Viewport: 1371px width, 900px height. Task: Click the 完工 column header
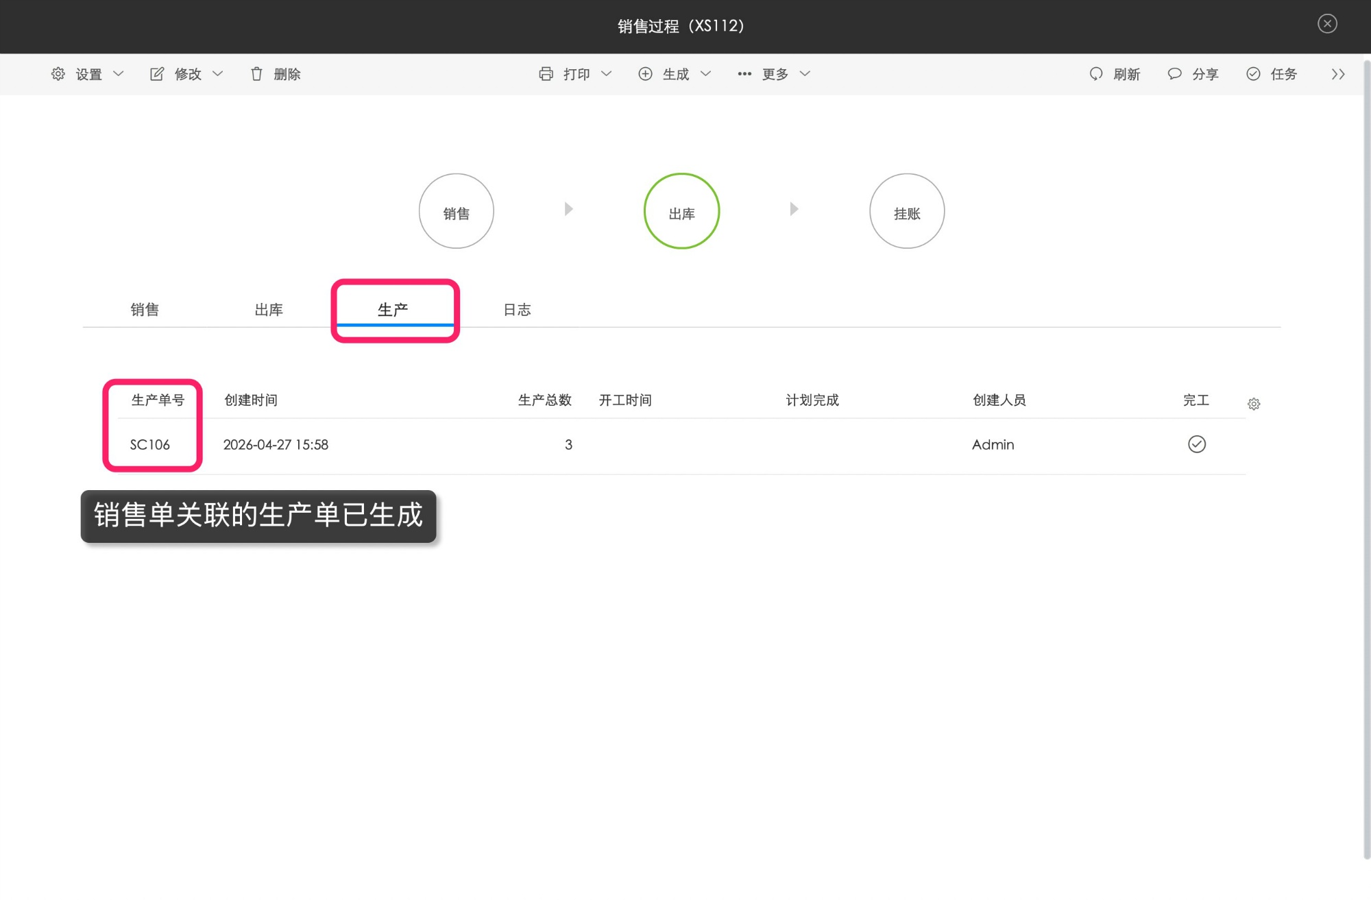click(x=1196, y=400)
